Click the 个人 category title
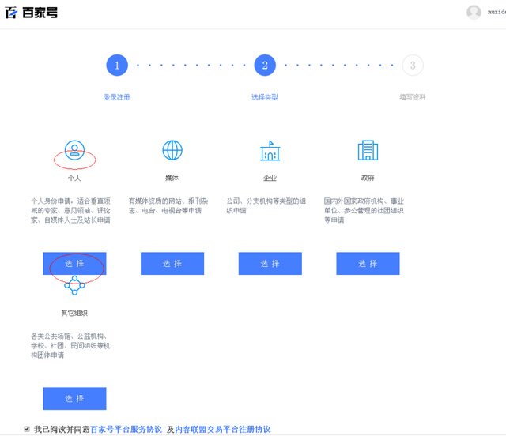 point(74,178)
